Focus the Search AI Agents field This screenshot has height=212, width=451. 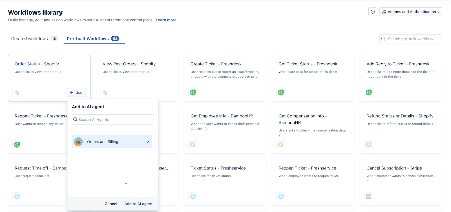pyautogui.click(x=113, y=119)
